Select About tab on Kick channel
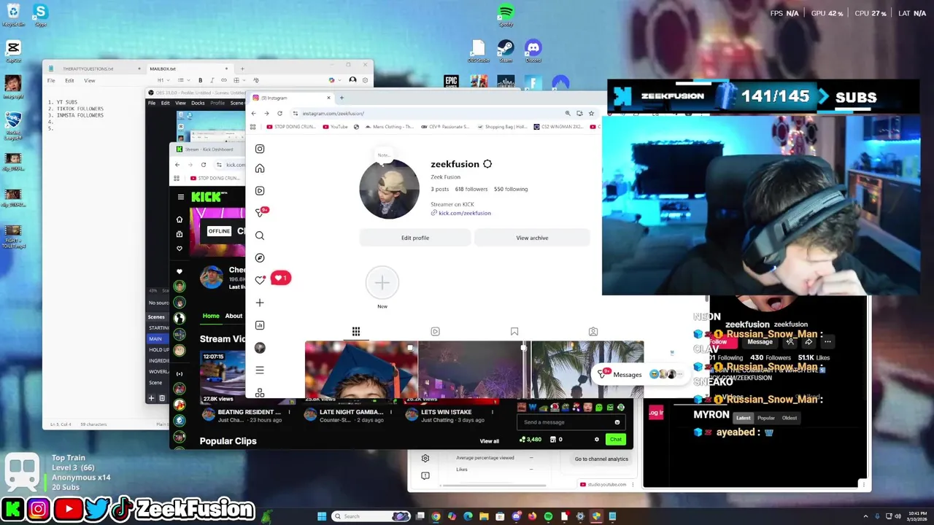 pyautogui.click(x=233, y=316)
